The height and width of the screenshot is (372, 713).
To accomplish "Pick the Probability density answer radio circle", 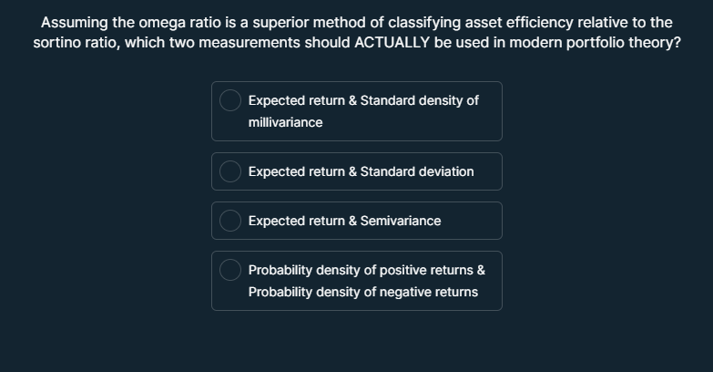I will click(231, 270).
